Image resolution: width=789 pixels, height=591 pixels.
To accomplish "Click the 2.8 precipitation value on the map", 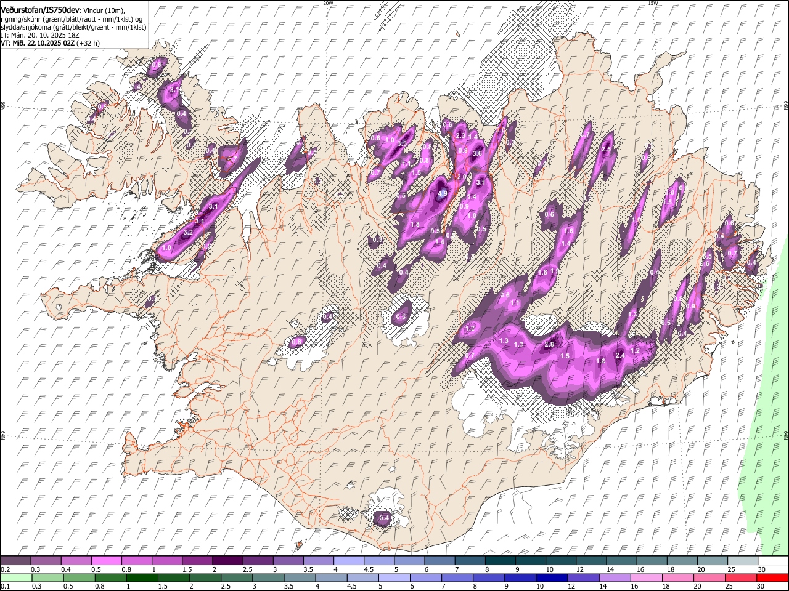I will click(549, 345).
